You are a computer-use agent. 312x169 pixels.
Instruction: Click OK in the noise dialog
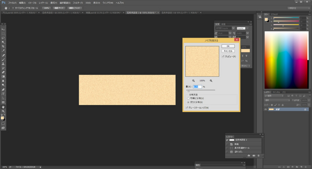tap(228, 46)
